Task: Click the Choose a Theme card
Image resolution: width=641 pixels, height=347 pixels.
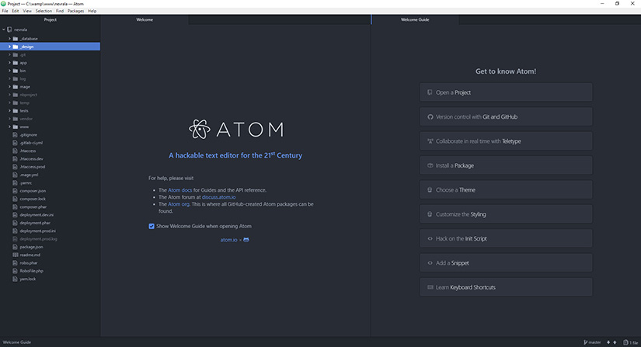Action: point(506,190)
